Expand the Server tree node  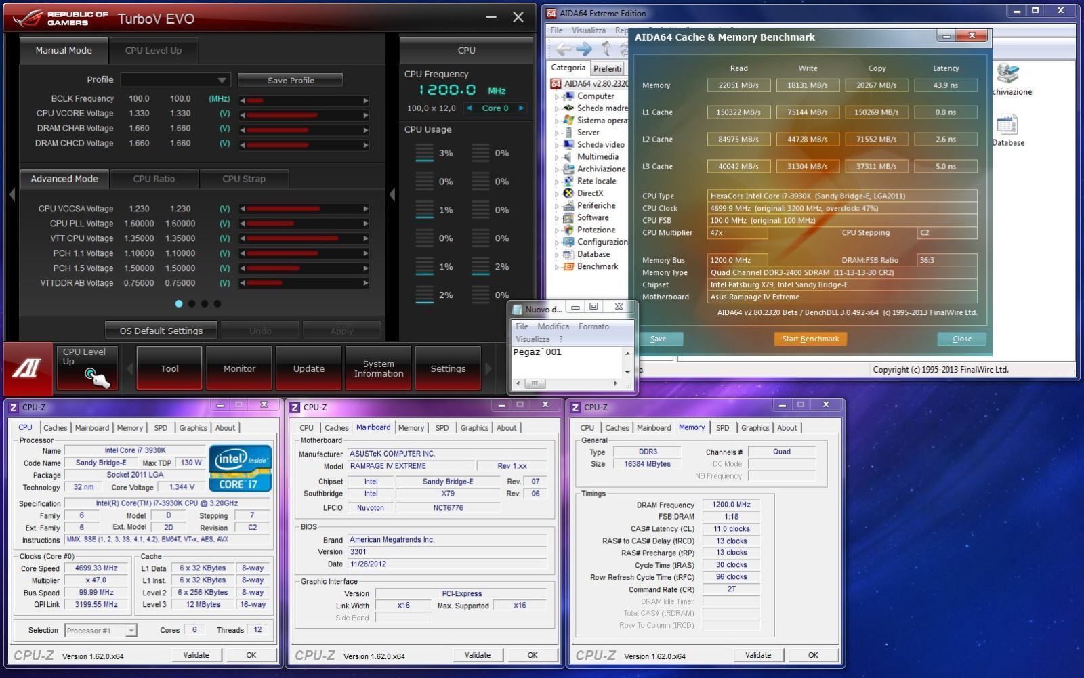tap(557, 133)
